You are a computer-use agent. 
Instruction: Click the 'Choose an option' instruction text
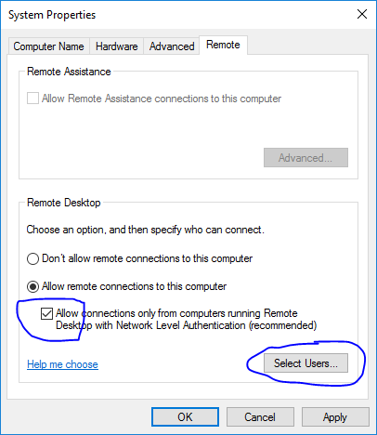(x=145, y=230)
